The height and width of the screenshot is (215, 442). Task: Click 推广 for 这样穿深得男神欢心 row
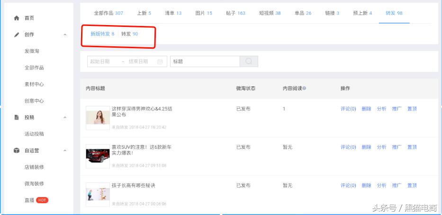397,109
